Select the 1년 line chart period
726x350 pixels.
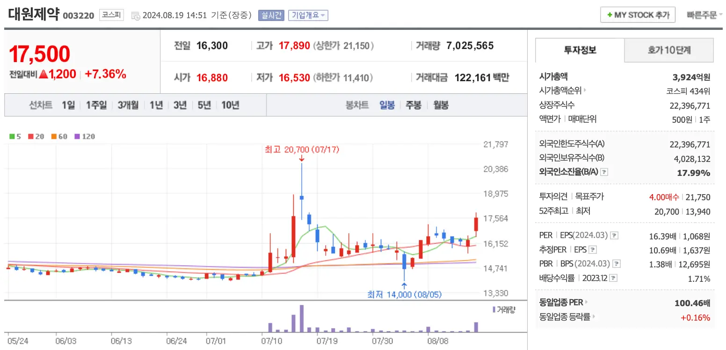156,105
